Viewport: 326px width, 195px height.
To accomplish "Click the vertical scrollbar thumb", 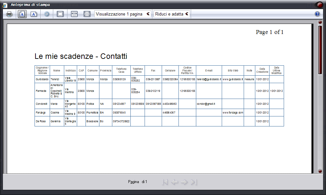I will [320, 49].
